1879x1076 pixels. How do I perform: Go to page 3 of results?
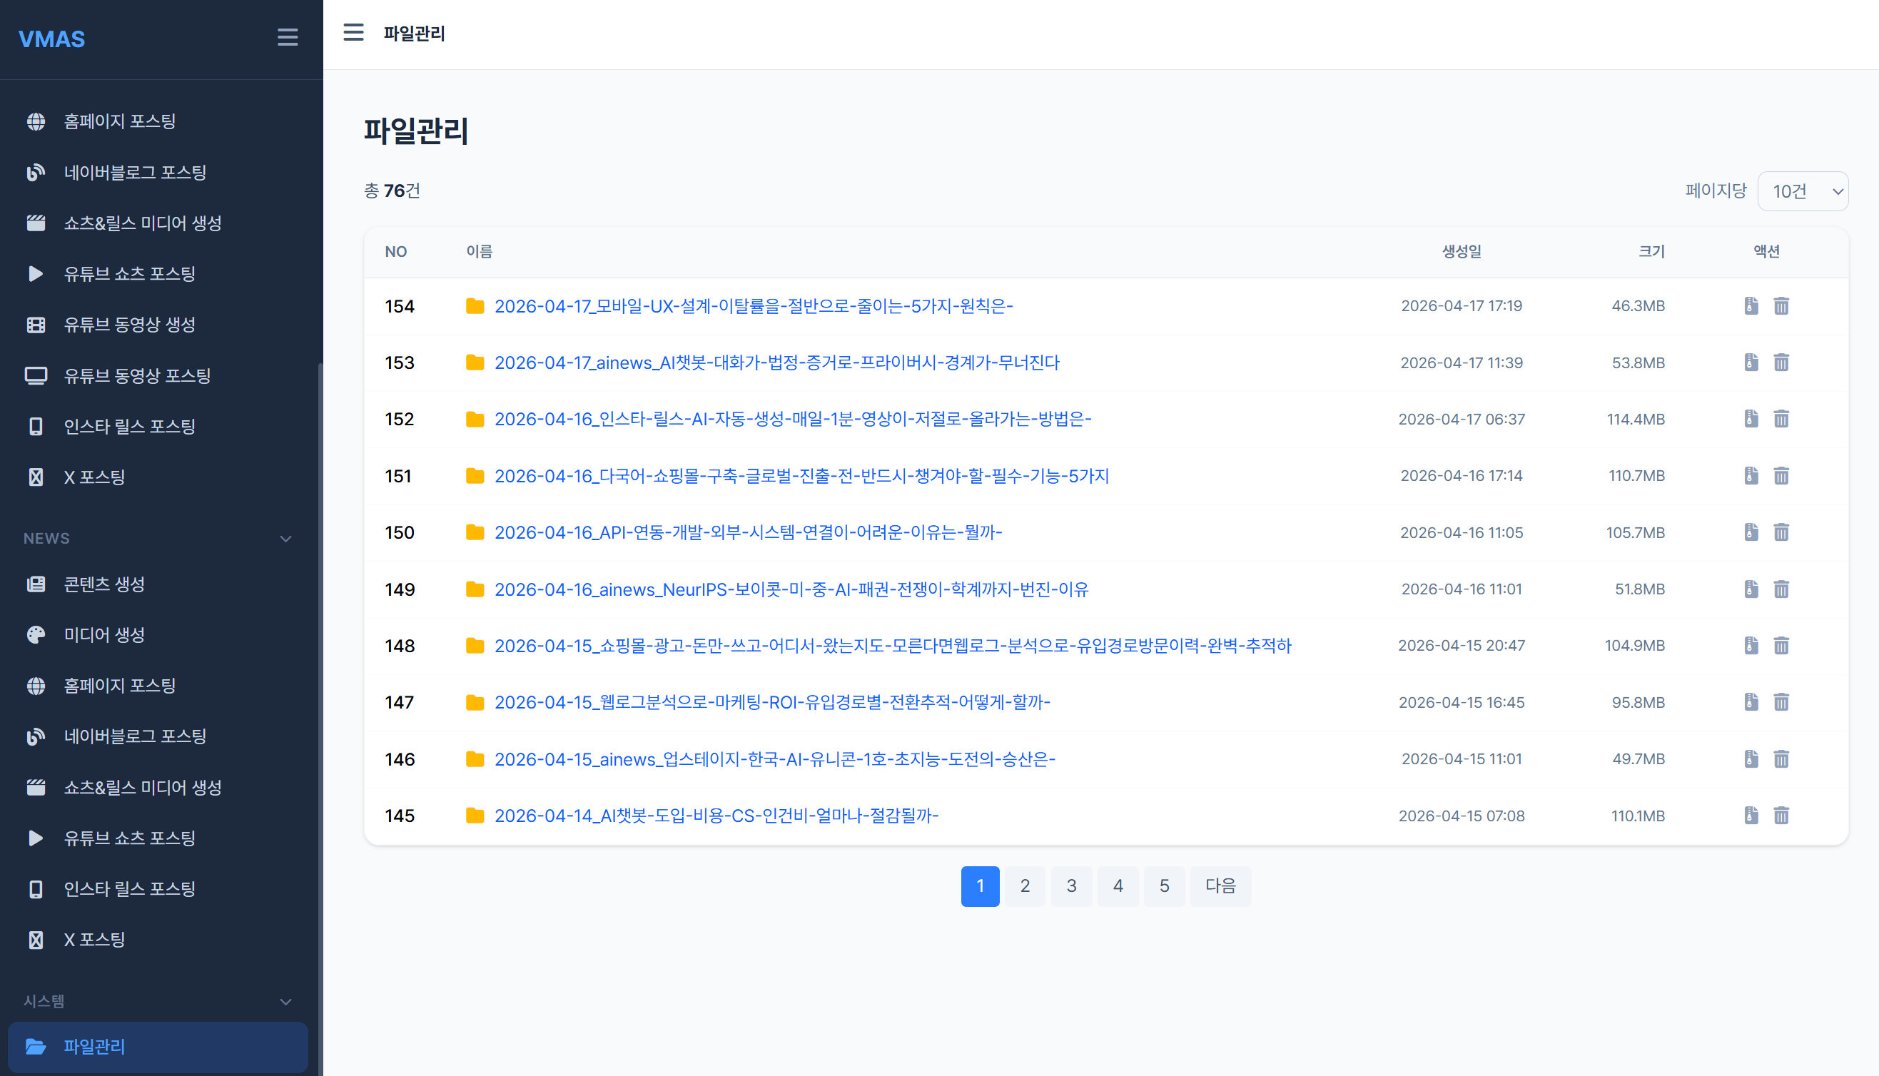1070,886
